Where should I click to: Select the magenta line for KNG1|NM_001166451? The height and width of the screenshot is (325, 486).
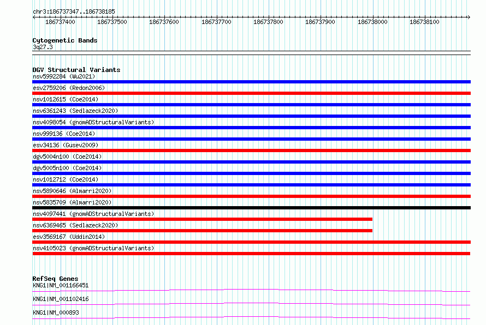coord(251,290)
